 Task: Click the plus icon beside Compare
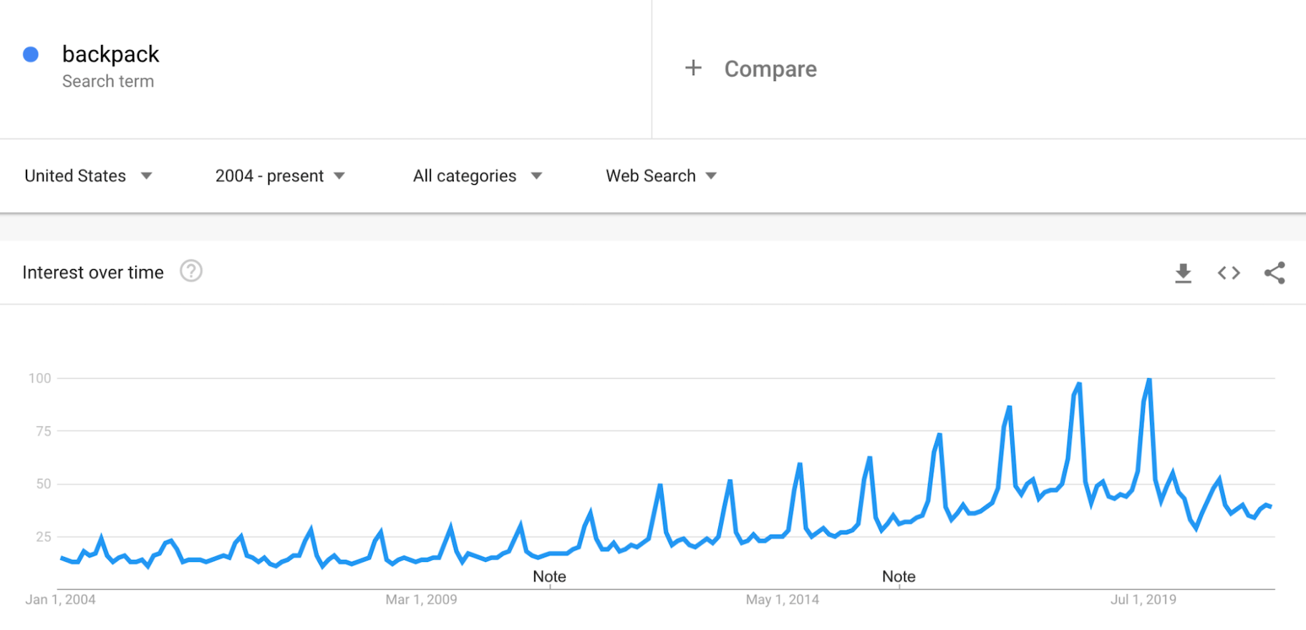693,68
